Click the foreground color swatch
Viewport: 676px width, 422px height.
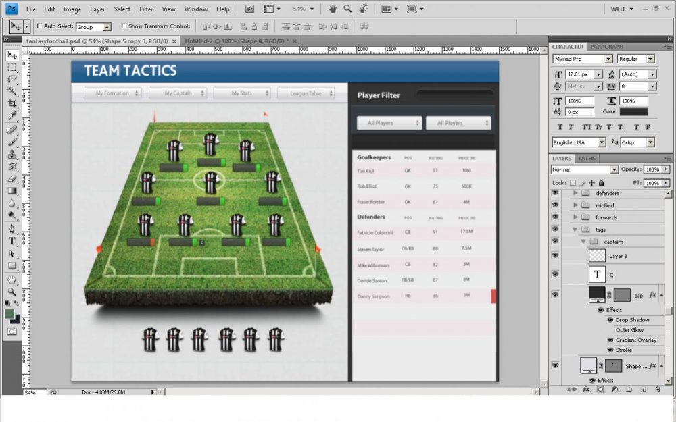[9, 314]
